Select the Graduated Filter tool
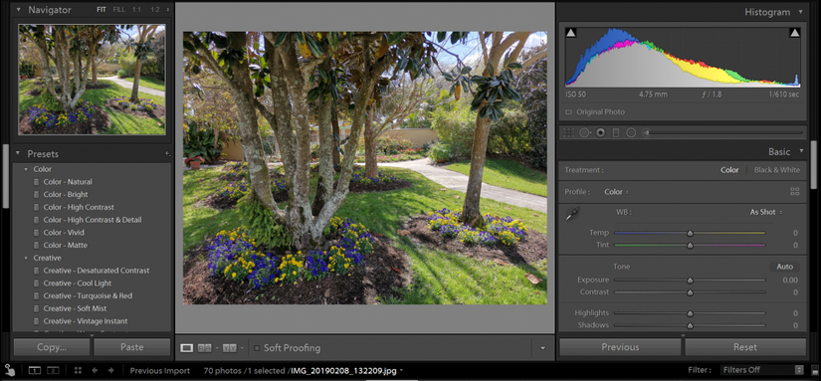821x381 pixels. (616, 133)
